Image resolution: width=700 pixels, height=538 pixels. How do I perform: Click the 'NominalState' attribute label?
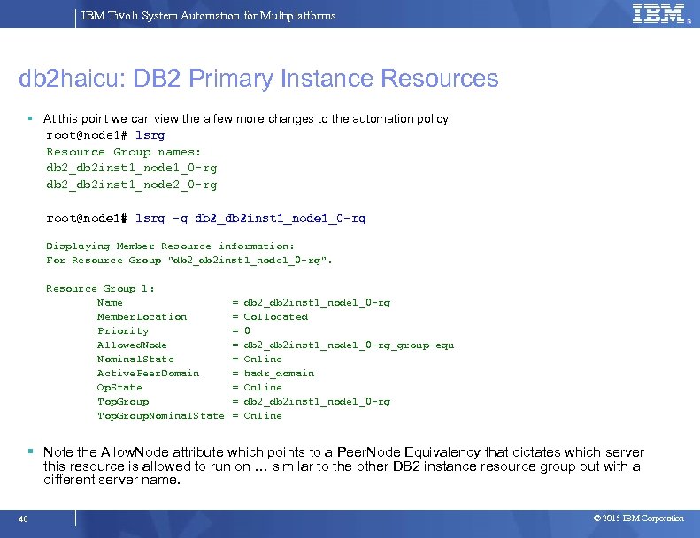[x=135, y=360]
